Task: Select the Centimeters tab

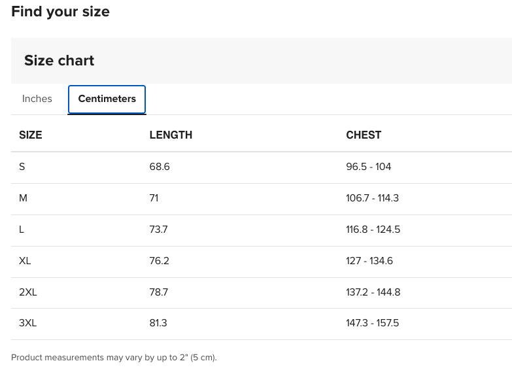Action: coord(107,99)
